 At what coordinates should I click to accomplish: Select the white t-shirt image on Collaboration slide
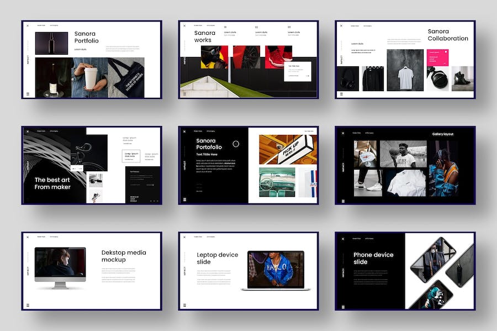click(405, 70)
